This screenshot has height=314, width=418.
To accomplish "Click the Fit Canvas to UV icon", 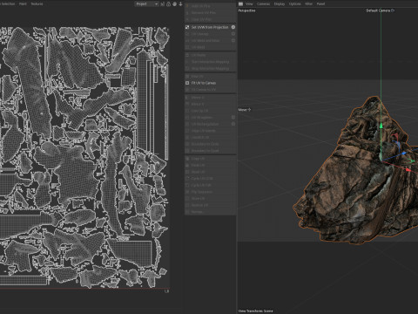I will click(x=187, y=90).
